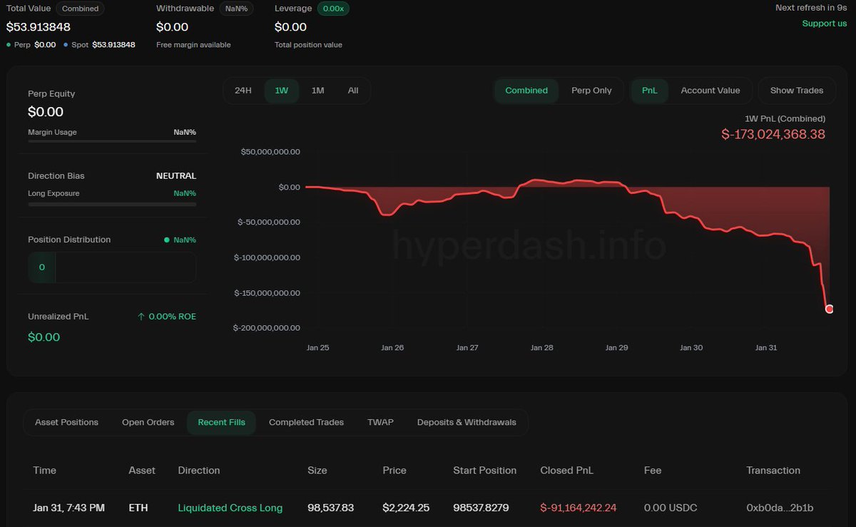Sort by the Closed PnL column header
The width and height of the screenshot is (856, 527).
coord(566,470)
